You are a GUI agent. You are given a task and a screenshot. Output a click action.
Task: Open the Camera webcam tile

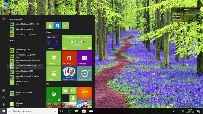pyautogui.click(x=73, y=98)
